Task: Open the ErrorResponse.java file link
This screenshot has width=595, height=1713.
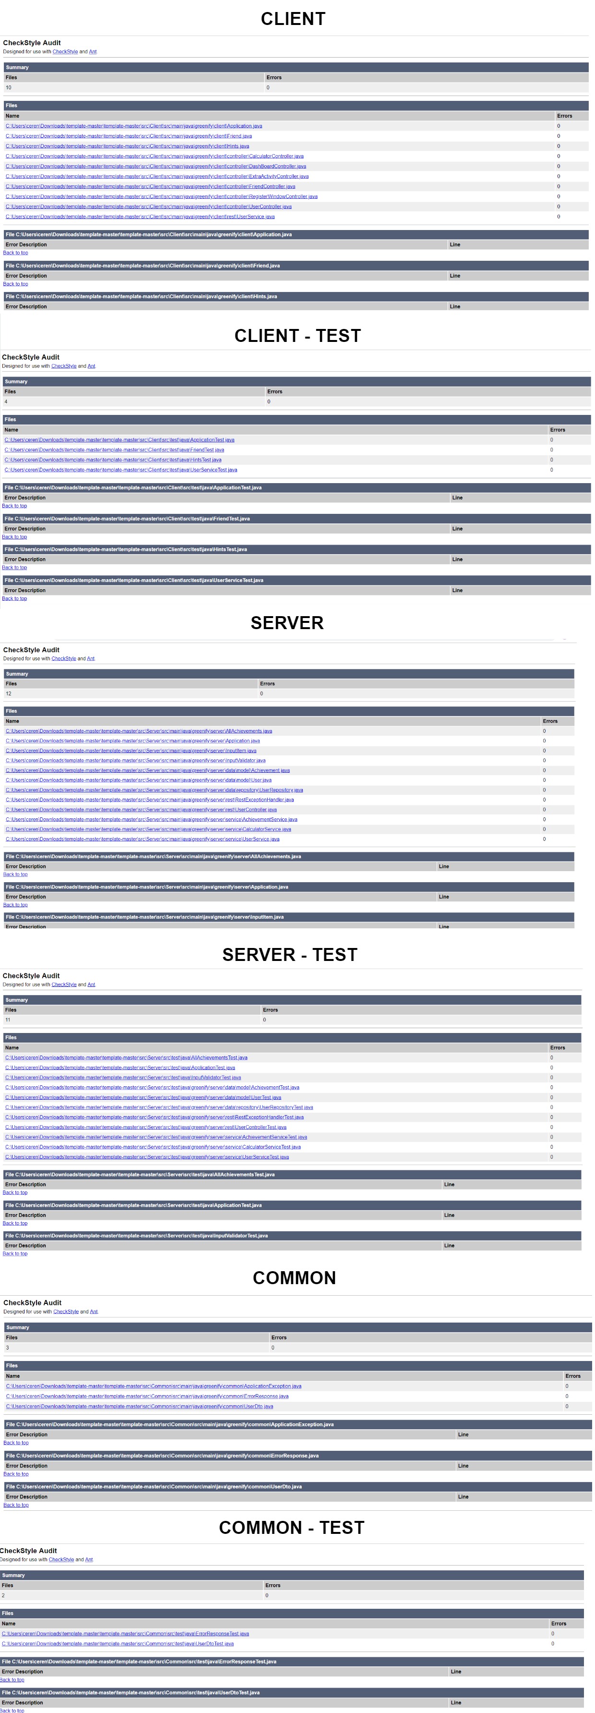Action: pos(147,1397)
